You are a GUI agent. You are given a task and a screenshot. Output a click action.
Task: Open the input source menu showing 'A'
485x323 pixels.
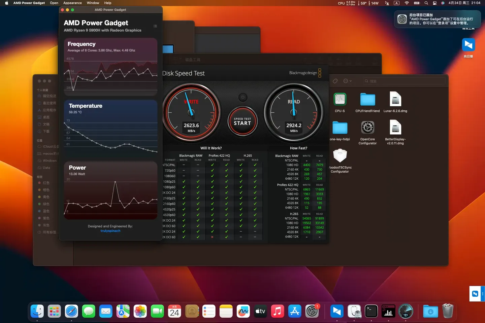pyautogui.click(x=396, y=3)
